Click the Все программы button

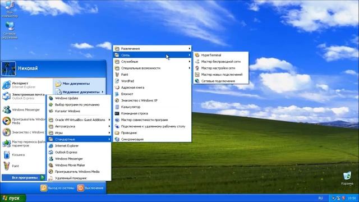click(23, 177)
